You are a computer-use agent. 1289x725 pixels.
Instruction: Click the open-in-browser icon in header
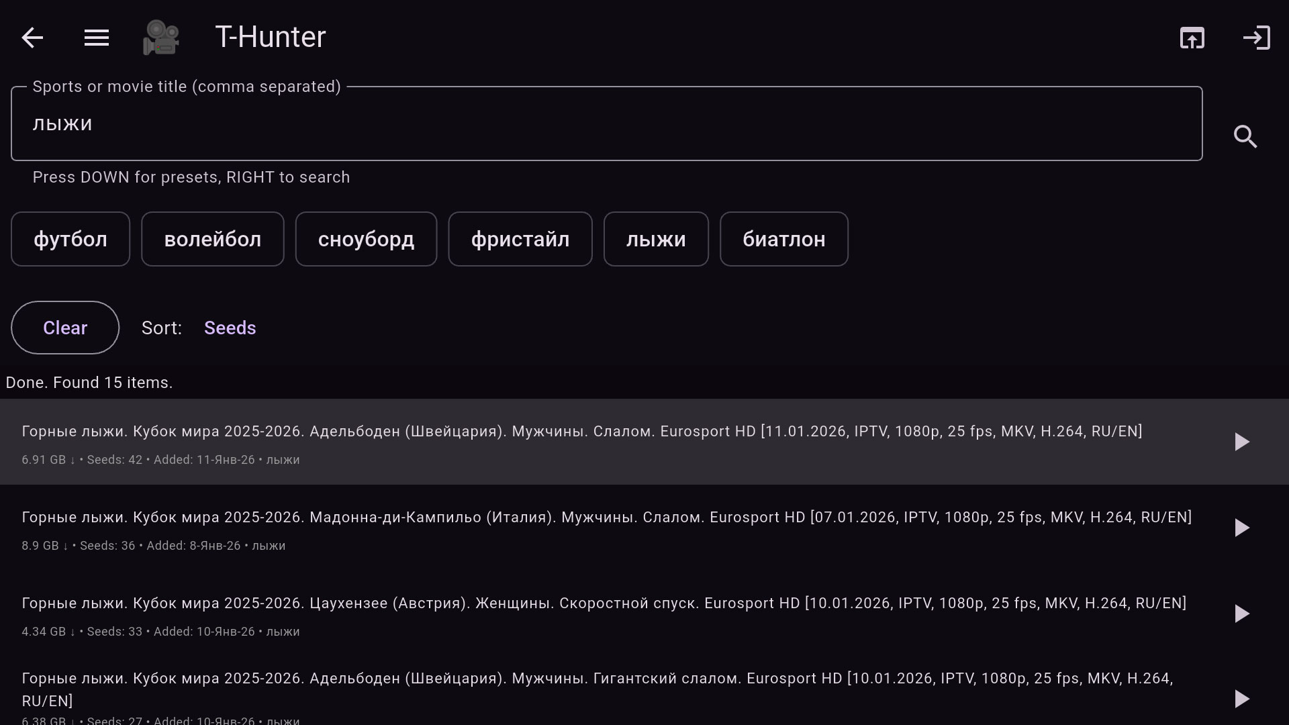[1192, 38]
